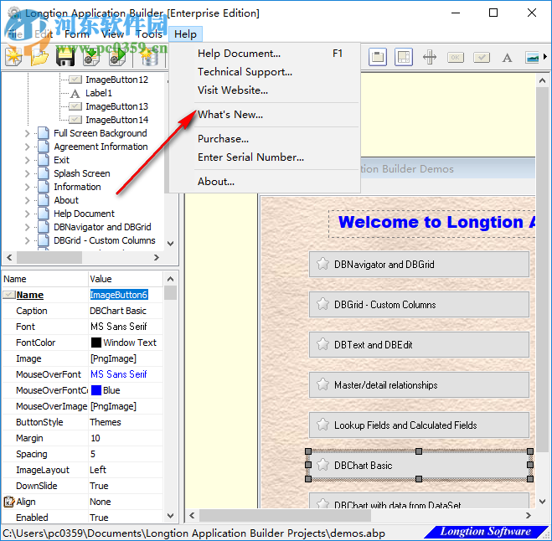Click the Save floppy disk icon

pos(65,57)
